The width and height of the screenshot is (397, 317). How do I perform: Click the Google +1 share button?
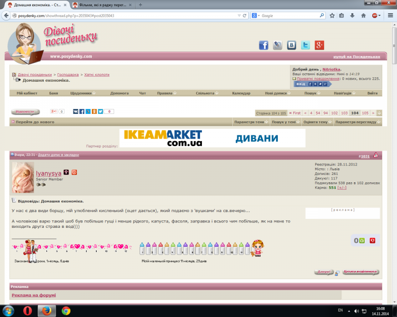(54, 111)
